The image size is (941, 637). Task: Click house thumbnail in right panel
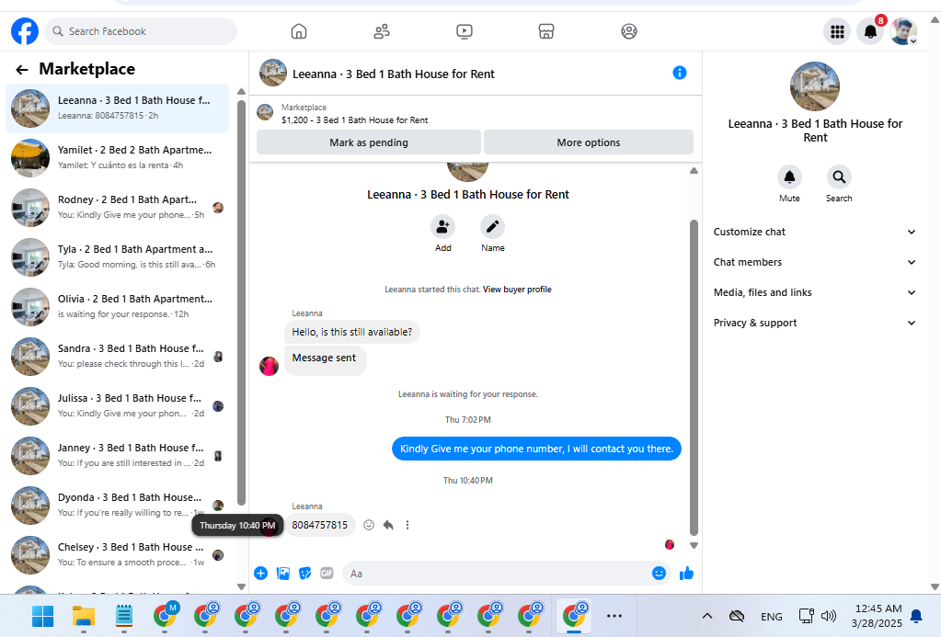(x=814, y=86)
